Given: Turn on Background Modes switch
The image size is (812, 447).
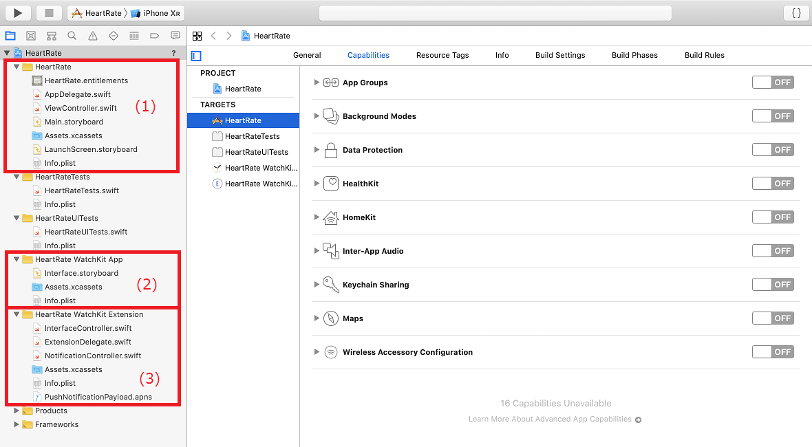Looking at the screenshot, I should pos(773,116).
